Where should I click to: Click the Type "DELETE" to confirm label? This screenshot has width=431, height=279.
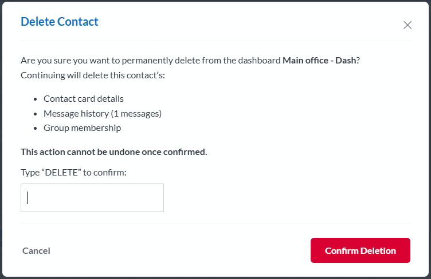tap(73, 172)
